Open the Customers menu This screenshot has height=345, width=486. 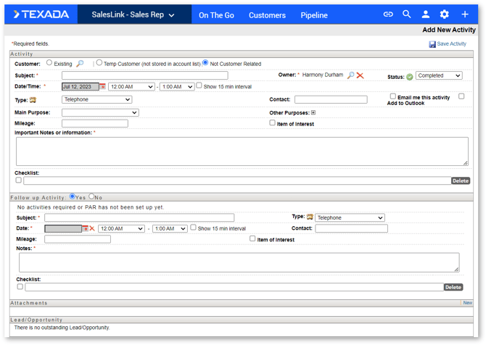pos(267,15)
